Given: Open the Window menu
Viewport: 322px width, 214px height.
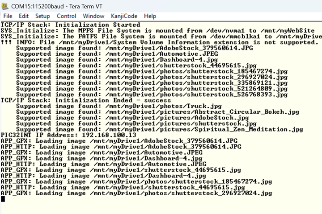Looking at the screenshot, I should point(93,16).
